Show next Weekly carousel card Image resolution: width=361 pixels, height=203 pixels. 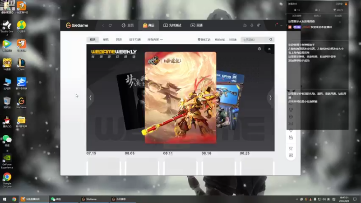point(270,98)
